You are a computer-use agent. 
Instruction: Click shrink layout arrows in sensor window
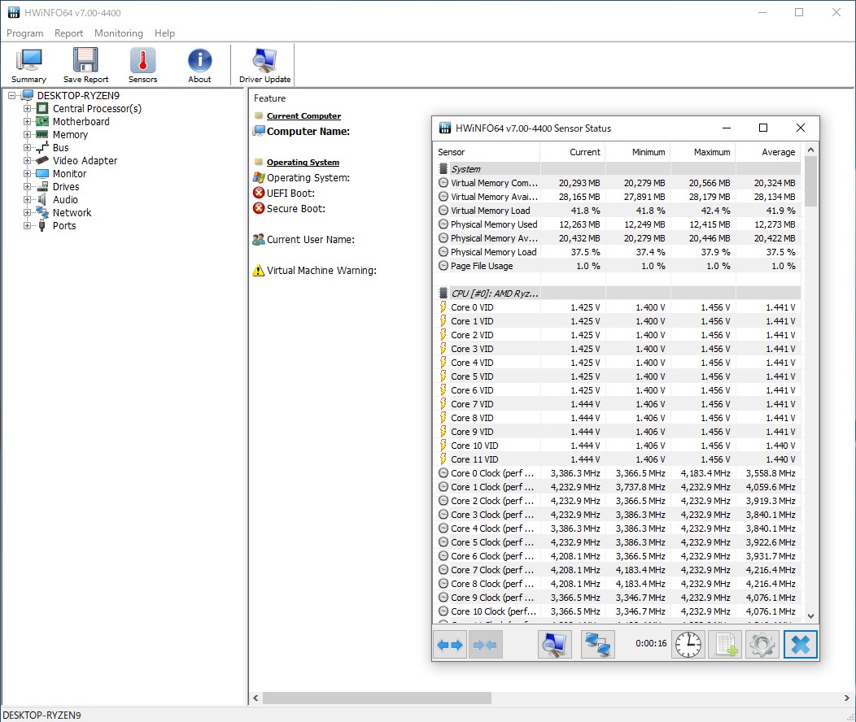tap(485, 645)
